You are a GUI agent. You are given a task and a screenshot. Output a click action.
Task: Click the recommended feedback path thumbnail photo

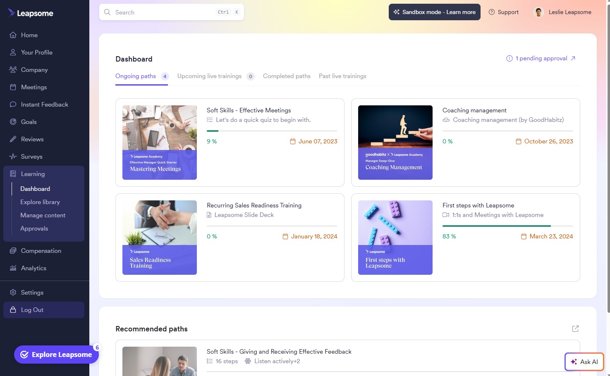pos(160,361)
